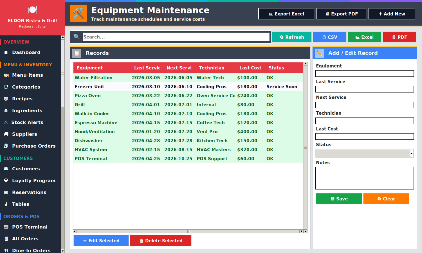The height and width of the screenshot is (253, 422).
Task: Click table vertical scrollbar up arrow
Action: [305, 64]
